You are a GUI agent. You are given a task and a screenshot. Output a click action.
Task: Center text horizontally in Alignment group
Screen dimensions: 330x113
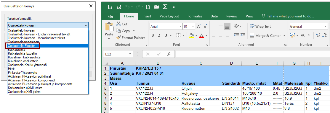pyautogui.click(x=221, y=35)
